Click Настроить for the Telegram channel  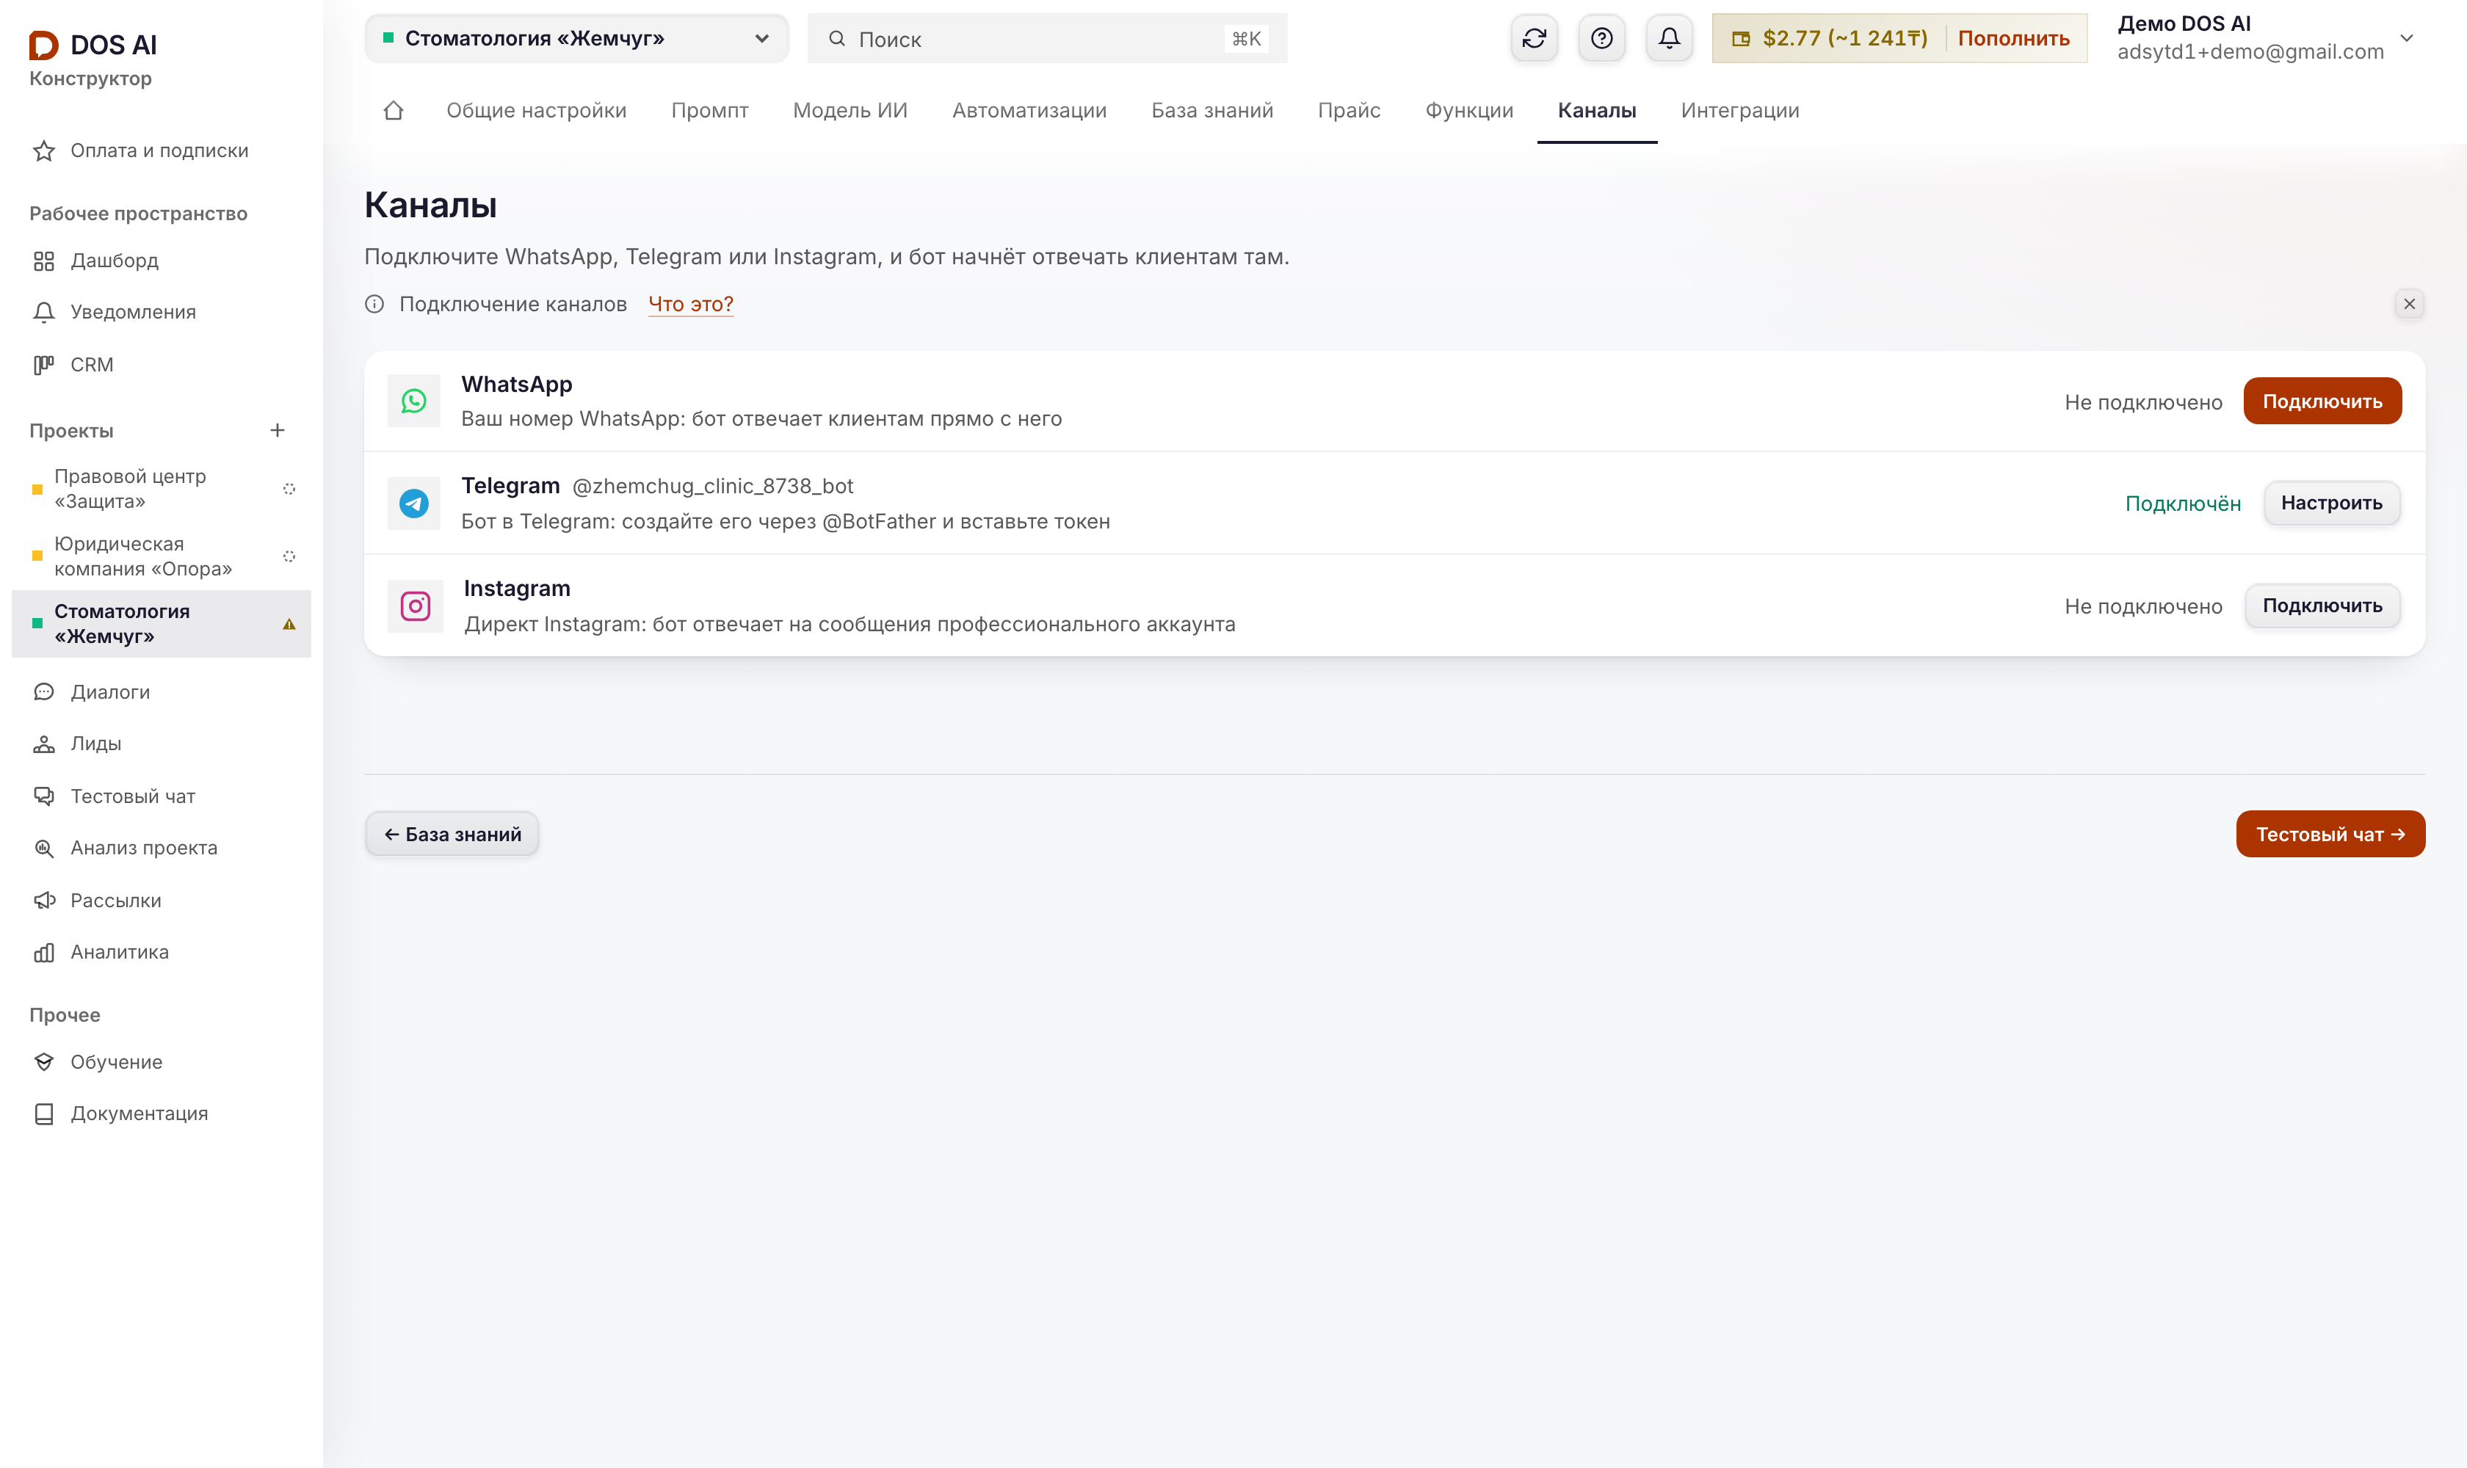[x=2331, y=503]
